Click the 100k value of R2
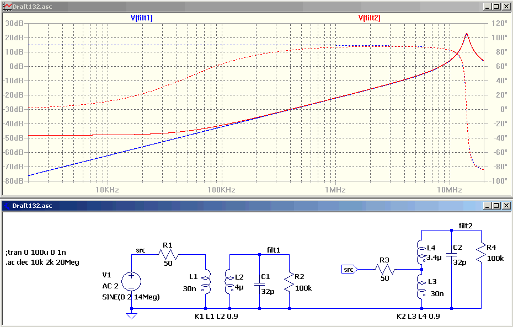This screenshot has width=513, height=327. tap(303, 288)
